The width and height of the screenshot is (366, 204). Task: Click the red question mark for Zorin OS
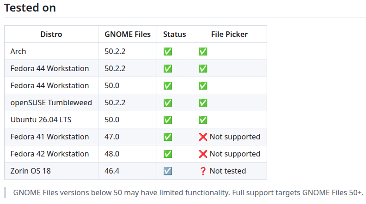(x=203, y=171)
